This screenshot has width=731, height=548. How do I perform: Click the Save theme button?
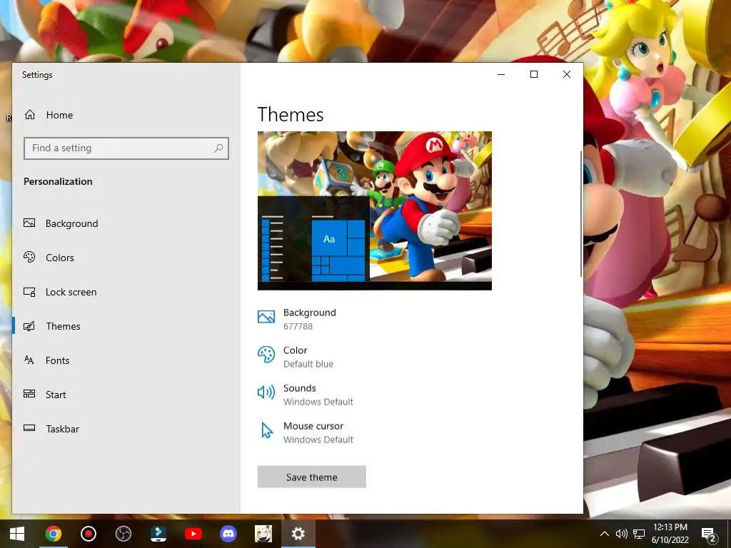click(311, 477)
